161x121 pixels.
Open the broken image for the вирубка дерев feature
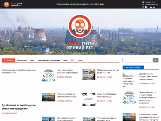pos(19,71)
